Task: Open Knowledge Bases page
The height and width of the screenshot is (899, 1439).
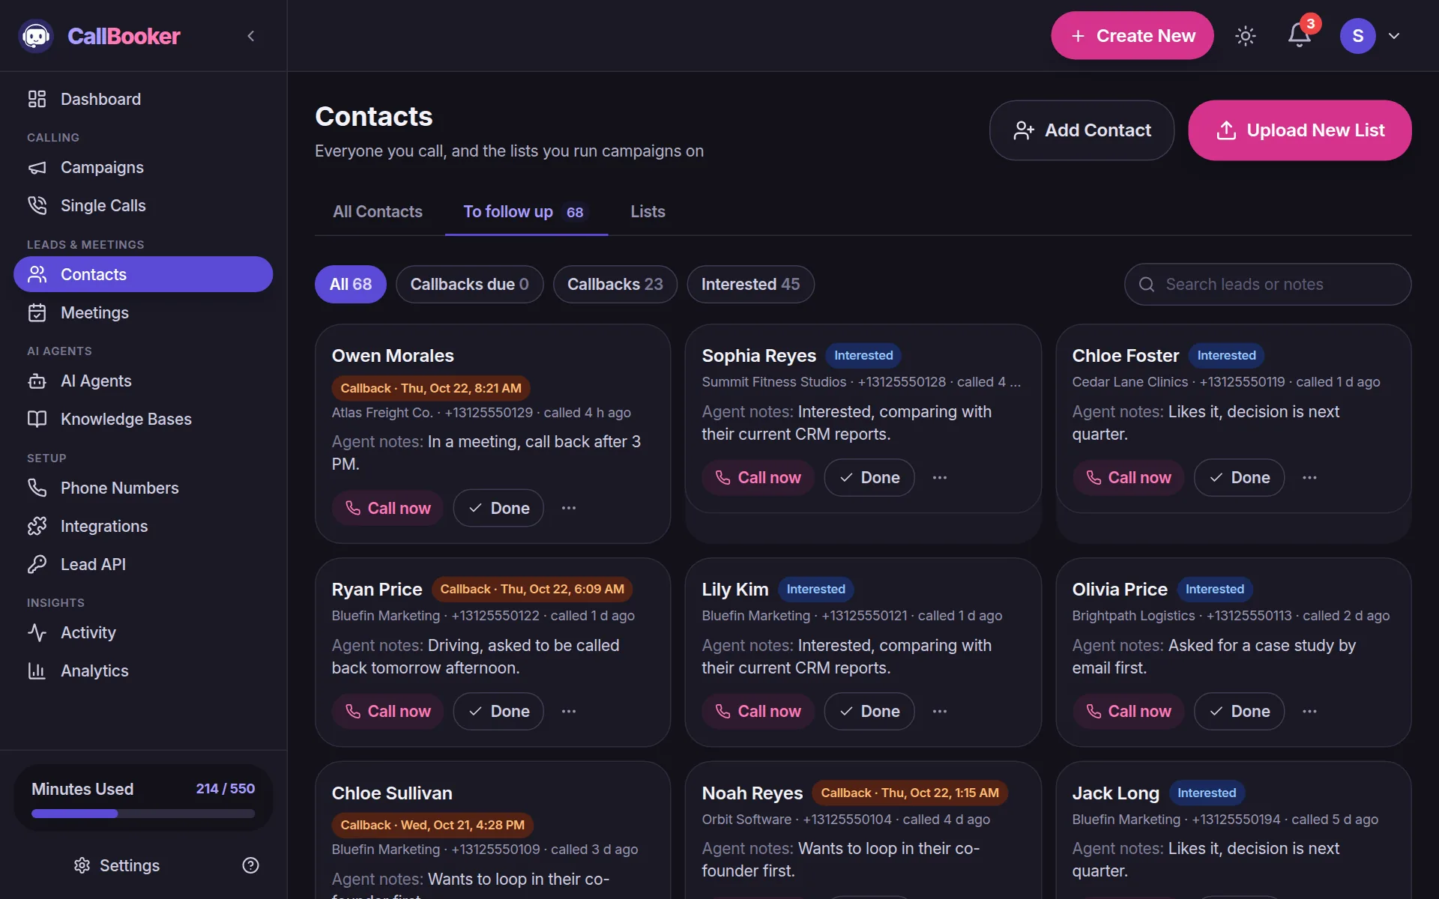Action: (143, 419)
